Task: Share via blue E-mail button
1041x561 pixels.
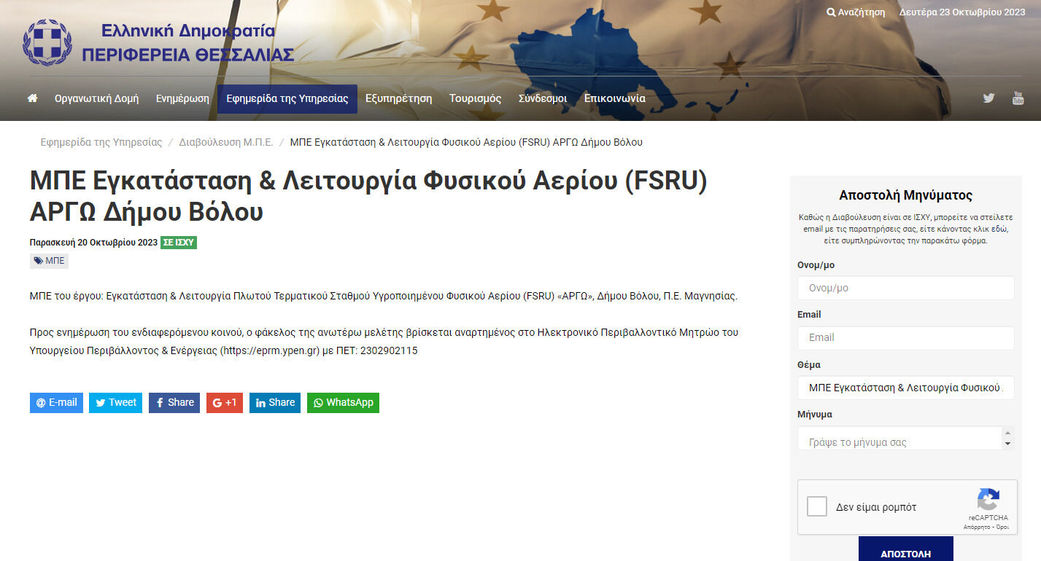Action: coord(56,403)
